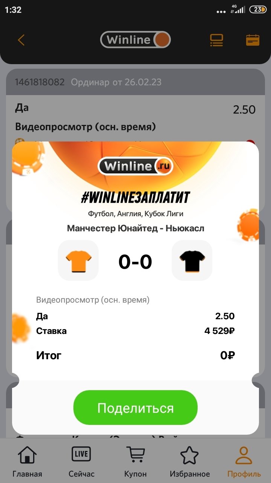Tap the Итог 0₽ result row

click(135, 355)
